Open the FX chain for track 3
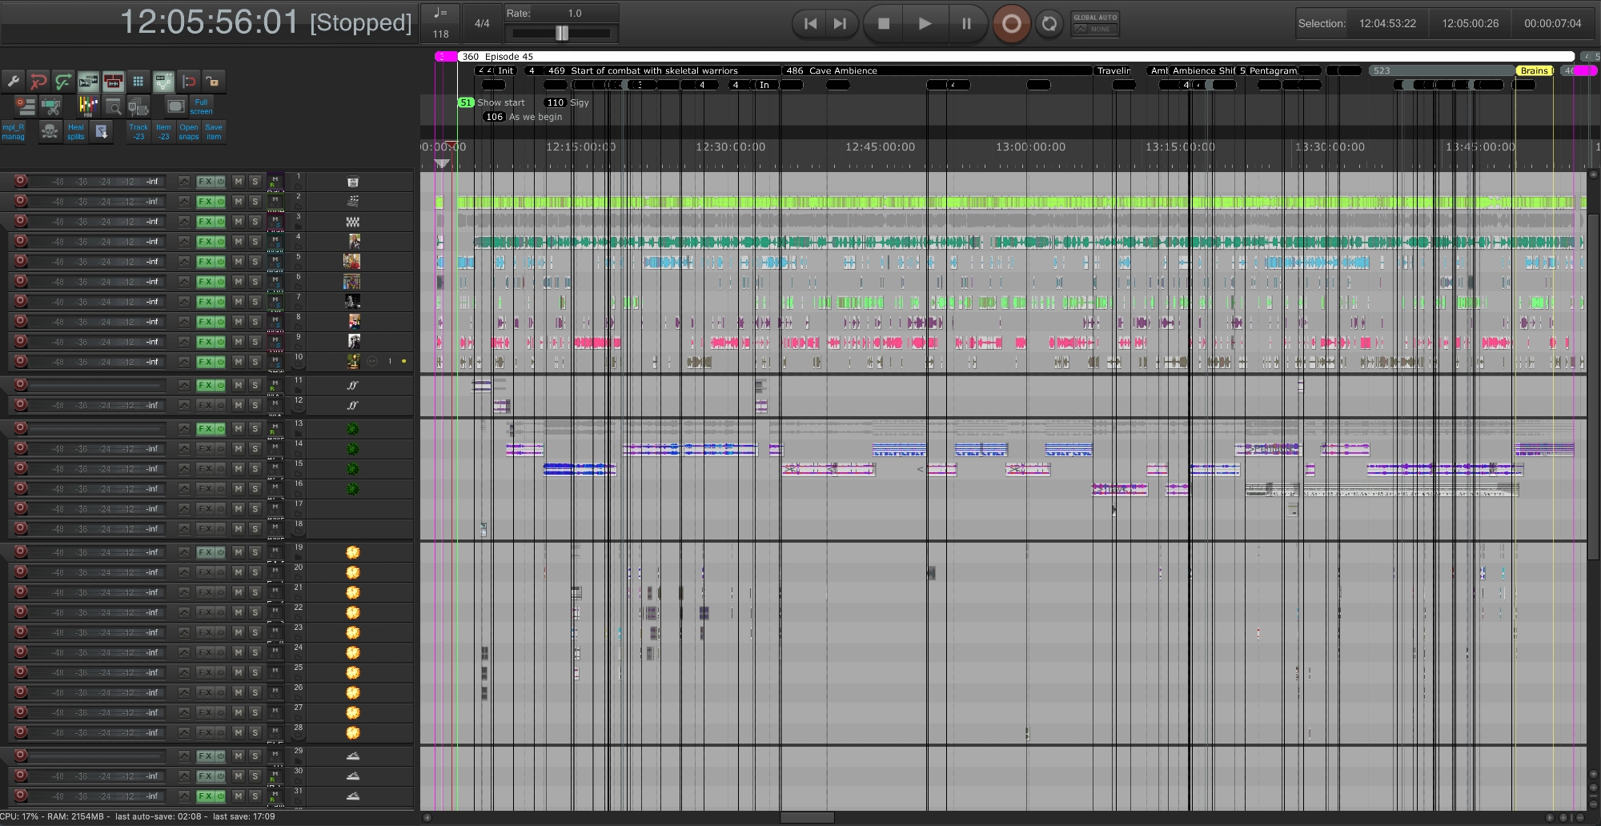Image resolution: width=1601 pixels, height=826 pixels. pos(205,222)
